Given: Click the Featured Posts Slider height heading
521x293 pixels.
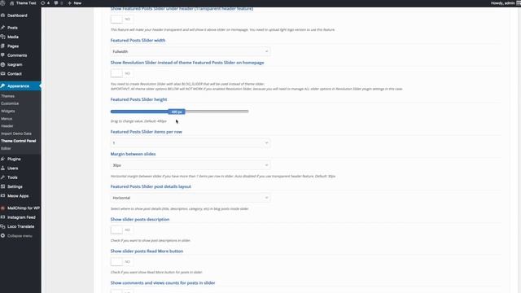Looking at the screenshot, I should 138,99.
